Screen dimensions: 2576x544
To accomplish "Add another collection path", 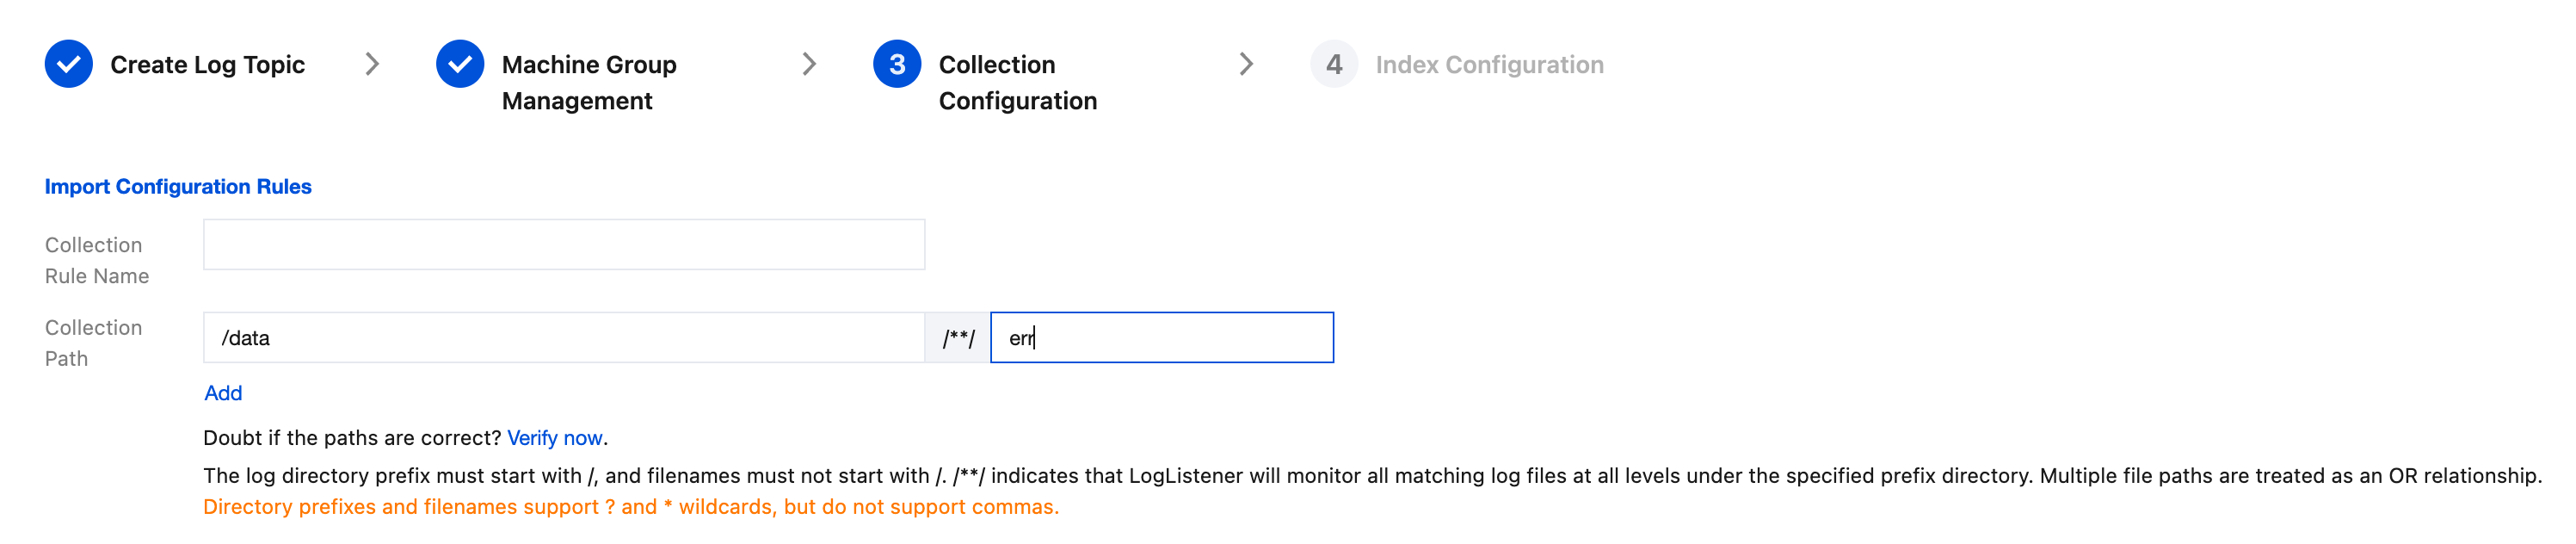I will click(223, 393).
